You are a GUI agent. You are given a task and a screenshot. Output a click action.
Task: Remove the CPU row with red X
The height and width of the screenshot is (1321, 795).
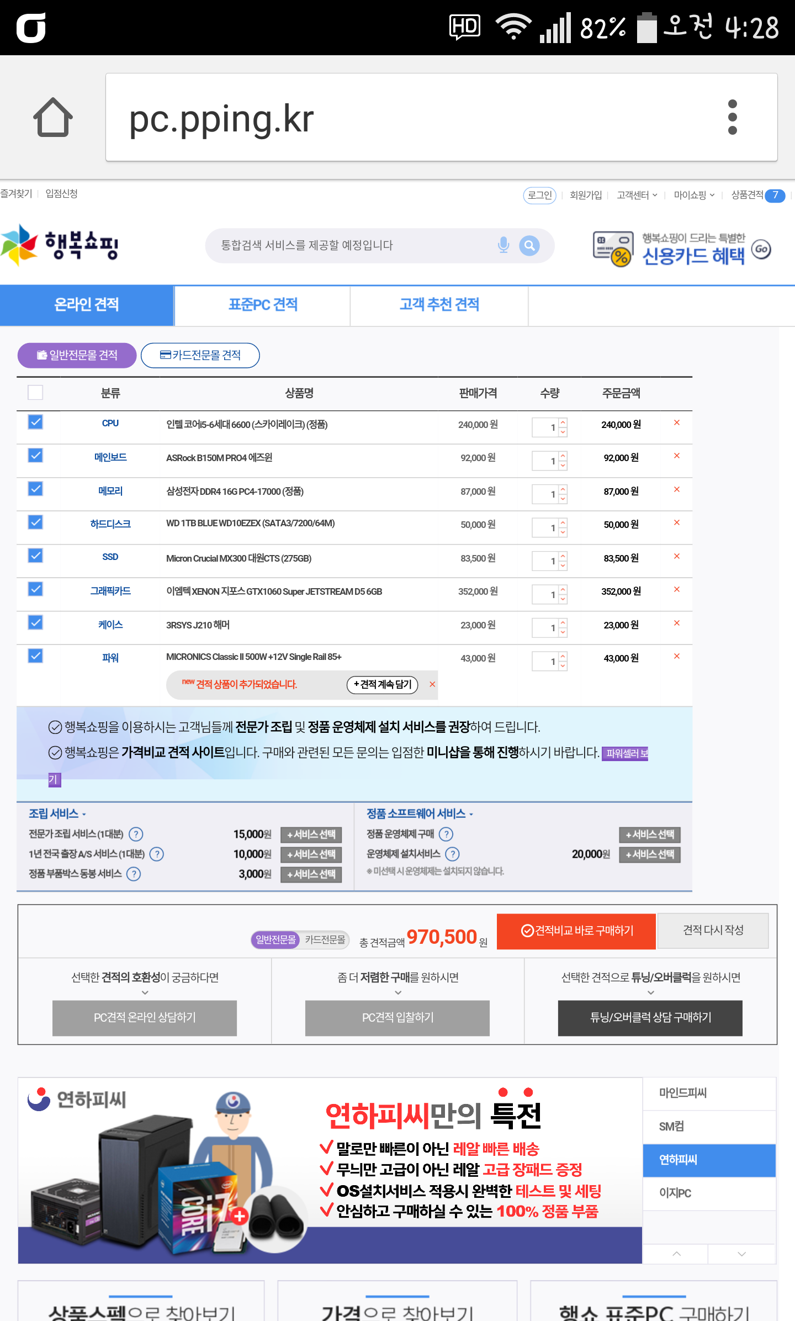point(676,423)
